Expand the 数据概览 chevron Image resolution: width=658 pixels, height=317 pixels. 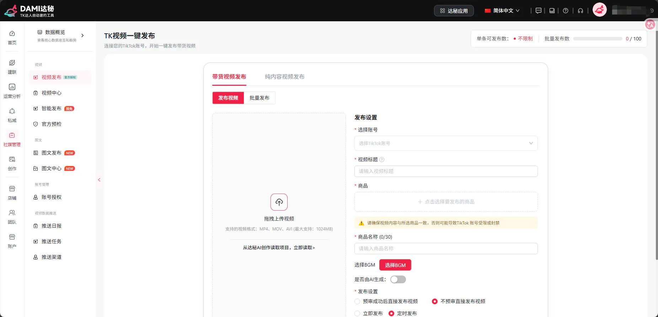click(82, 35)
